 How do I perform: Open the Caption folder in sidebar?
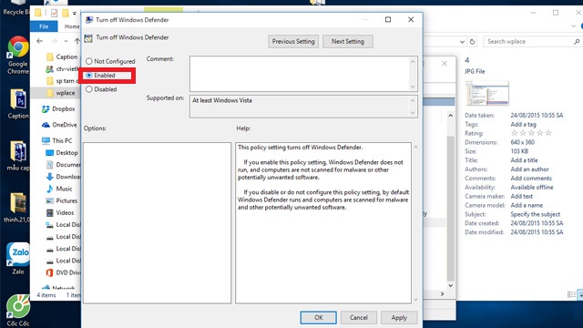point(62,56)
